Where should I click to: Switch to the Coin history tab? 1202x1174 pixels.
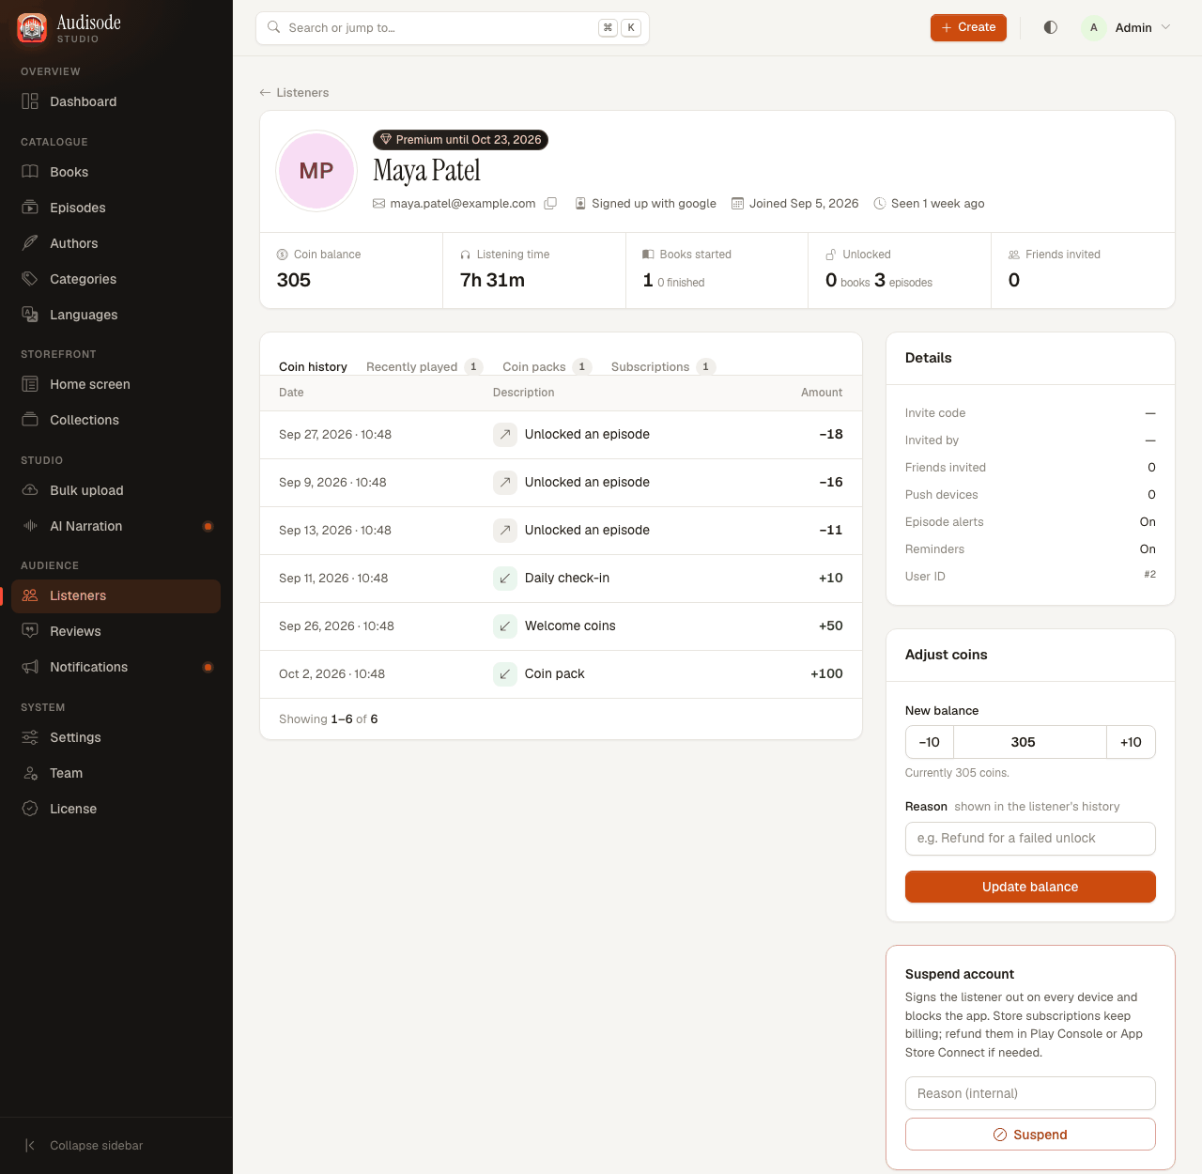pos(313,366)
